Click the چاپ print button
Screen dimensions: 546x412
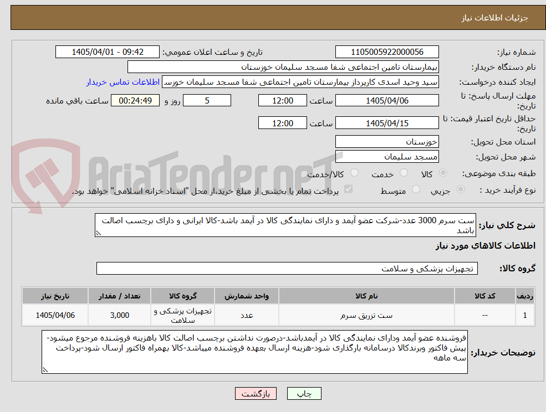coord(304,394)
